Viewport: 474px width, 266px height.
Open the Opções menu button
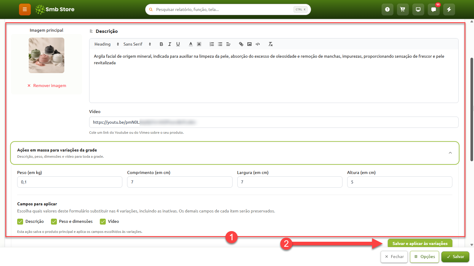click(x=425, y=257)
